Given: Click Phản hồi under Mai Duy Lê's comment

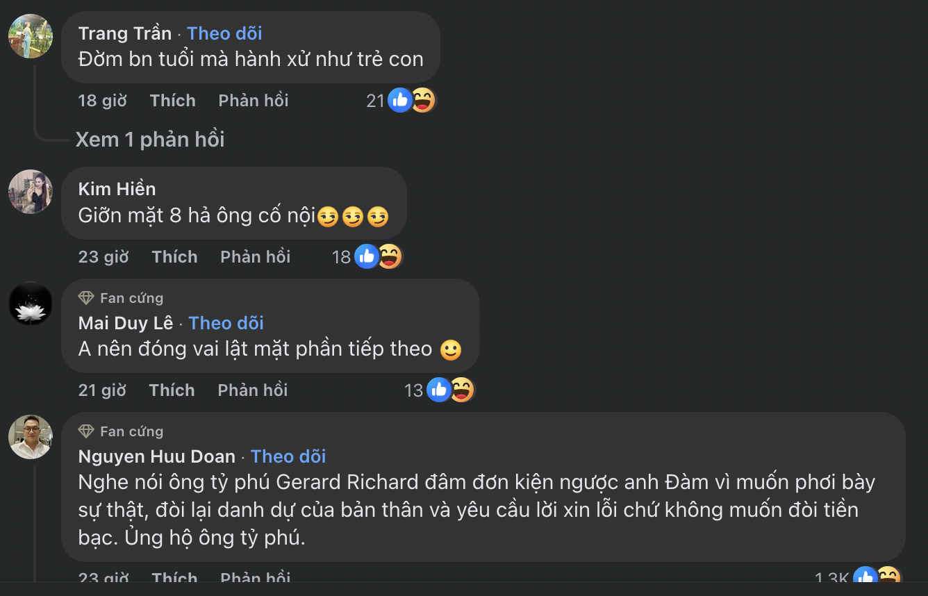Looking at the screenshot, I should (x=251, y=390).
